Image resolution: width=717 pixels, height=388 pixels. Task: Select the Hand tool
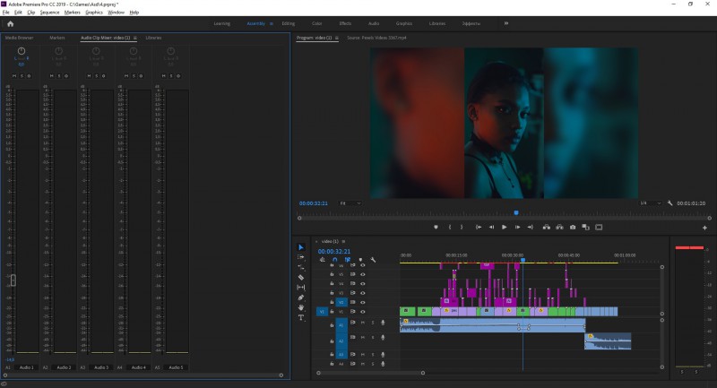(301, 307)
